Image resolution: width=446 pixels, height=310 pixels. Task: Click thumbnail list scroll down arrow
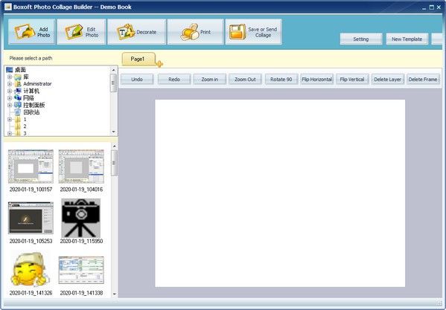(115, 294)
